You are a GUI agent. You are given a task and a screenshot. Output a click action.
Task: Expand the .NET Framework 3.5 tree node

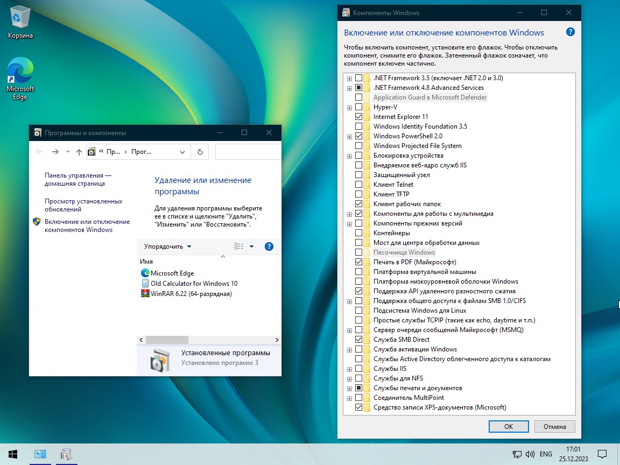click(x=349, y=78)
